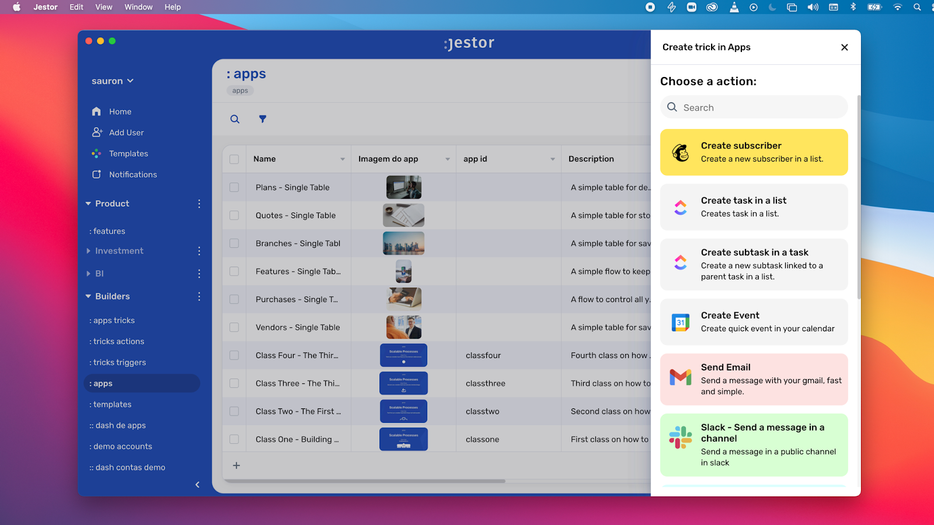Collapse the Product section triangle
Viewport: 934px width, 525px height.
89,204
